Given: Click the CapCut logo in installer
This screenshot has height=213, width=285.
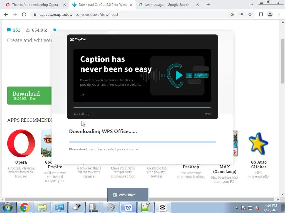Looking at the screenshot, I should coord(78,39).
